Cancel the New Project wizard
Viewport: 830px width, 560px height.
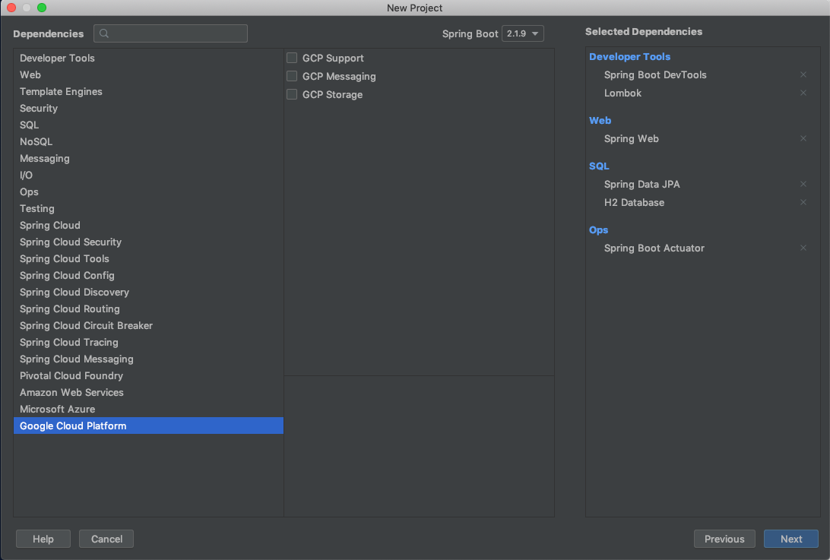pyautogui.click(x=106, y=539)
